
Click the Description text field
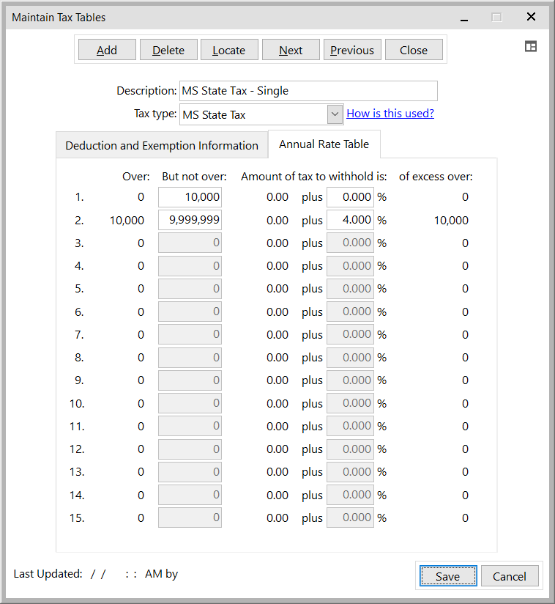point(308,91)
